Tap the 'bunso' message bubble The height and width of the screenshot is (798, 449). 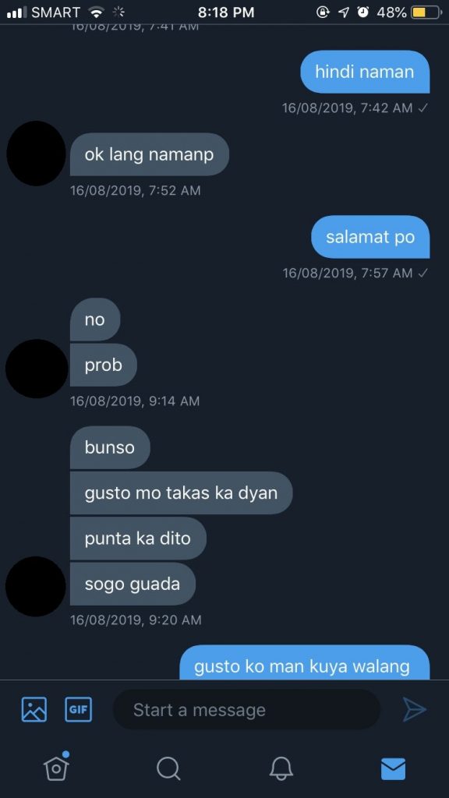pyautogui.click(x=110, y=448)
